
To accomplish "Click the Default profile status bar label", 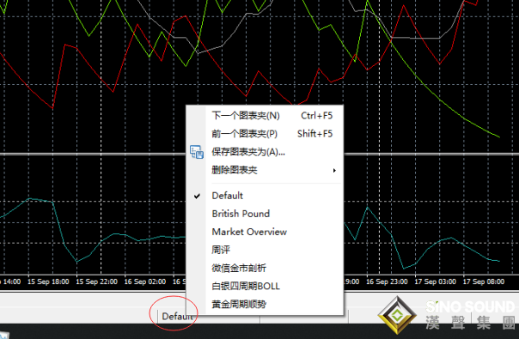I will point(177,317).
